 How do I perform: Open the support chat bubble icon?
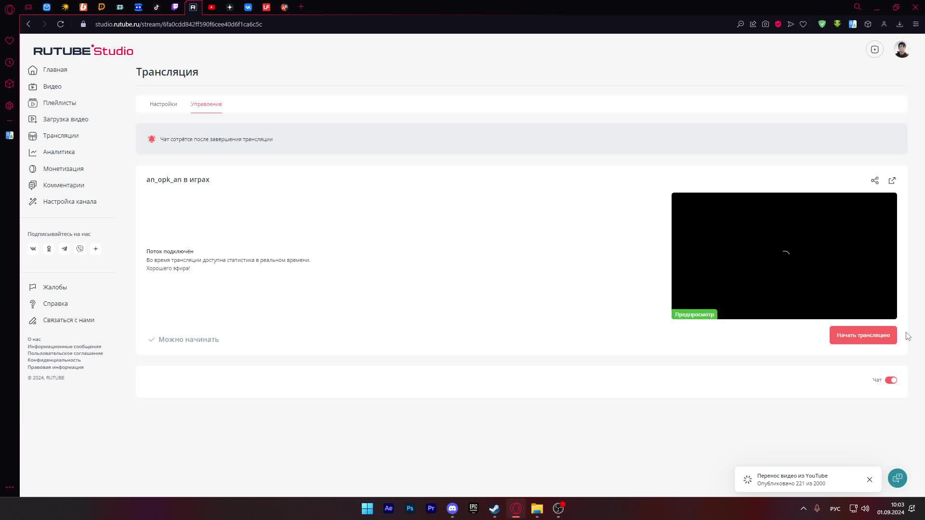pyautogui.click(x=897, y=478)
